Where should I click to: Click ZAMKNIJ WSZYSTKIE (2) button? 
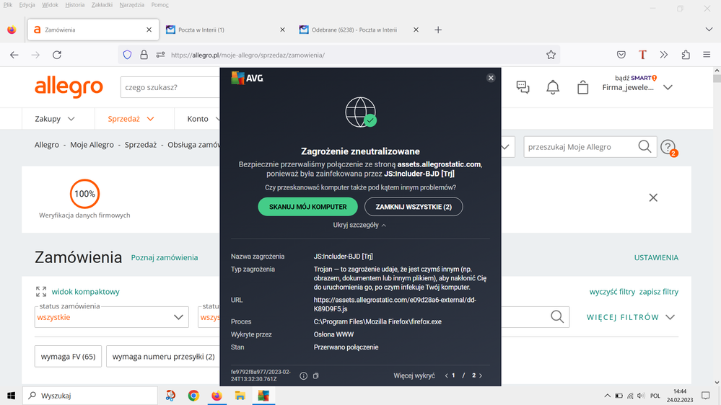pyautogui.click(x=414, y=207)
